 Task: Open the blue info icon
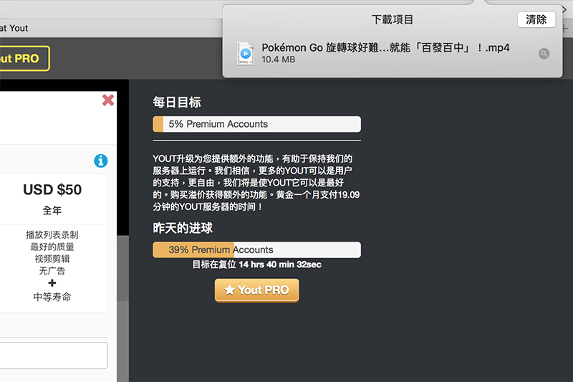101,161
